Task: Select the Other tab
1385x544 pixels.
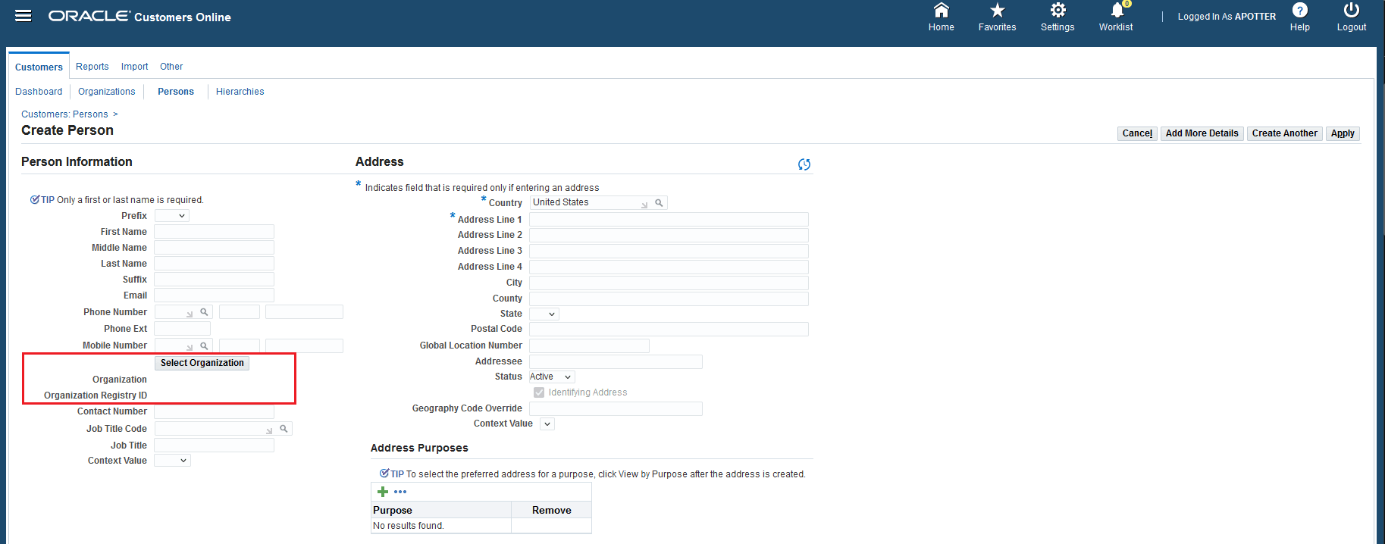Action: coord(171,67)
